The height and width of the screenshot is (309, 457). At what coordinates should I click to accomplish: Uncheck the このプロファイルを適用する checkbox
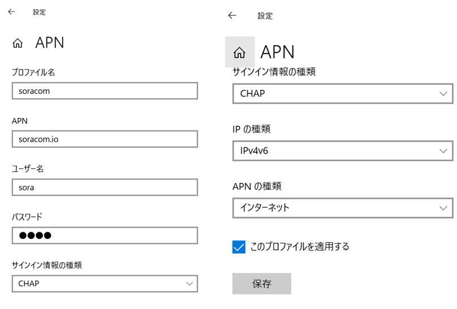(x=239, y=247)
